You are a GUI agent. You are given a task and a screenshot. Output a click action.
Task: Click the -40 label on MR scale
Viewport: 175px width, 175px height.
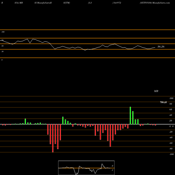(171, 138)
